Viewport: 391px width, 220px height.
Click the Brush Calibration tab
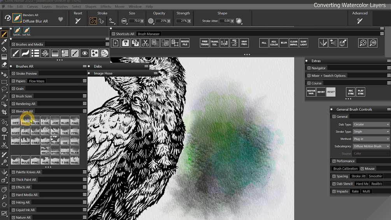(345, 169)
